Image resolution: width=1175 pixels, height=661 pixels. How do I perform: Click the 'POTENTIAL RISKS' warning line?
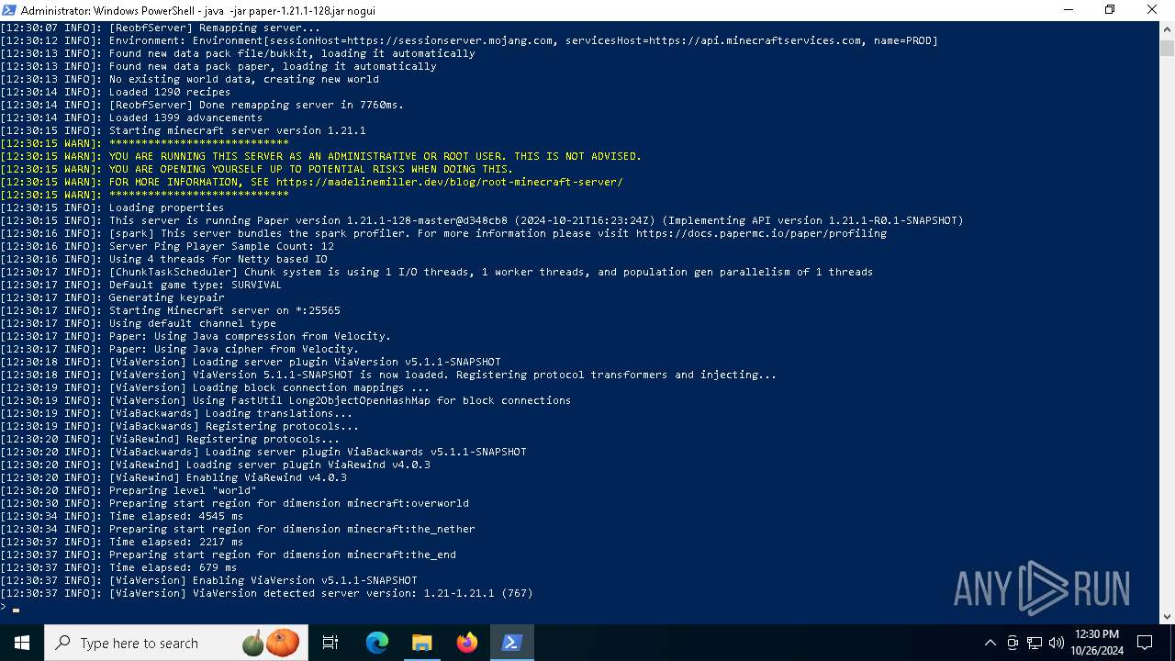[257, 169]
